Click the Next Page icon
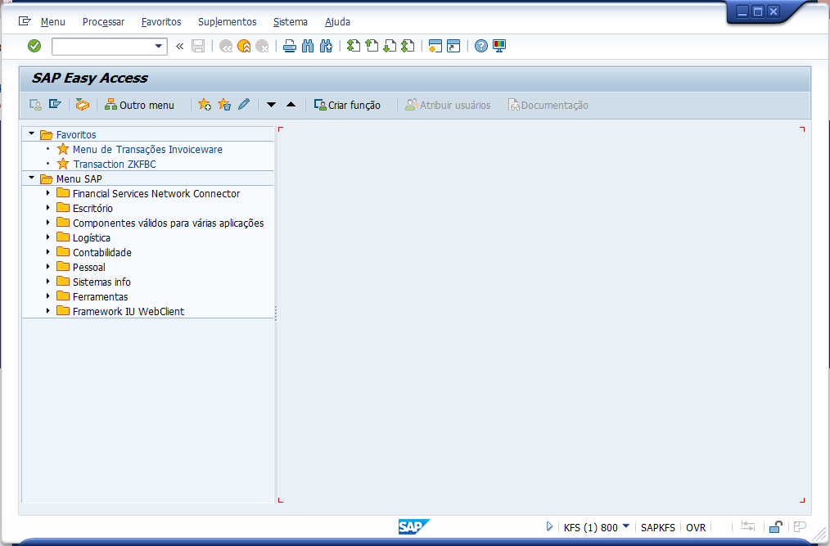The width and height of the screenshot is (830, 546). coord(390,46)
